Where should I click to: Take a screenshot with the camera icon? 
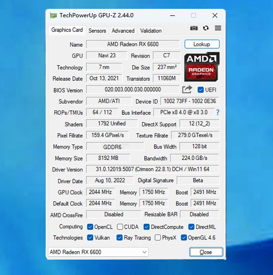[x=194, y=28]
